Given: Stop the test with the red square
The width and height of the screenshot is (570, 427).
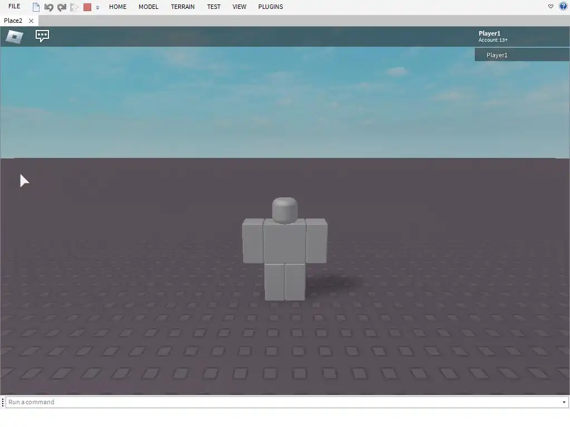Looking at the screenshot, I should (87, 7).
